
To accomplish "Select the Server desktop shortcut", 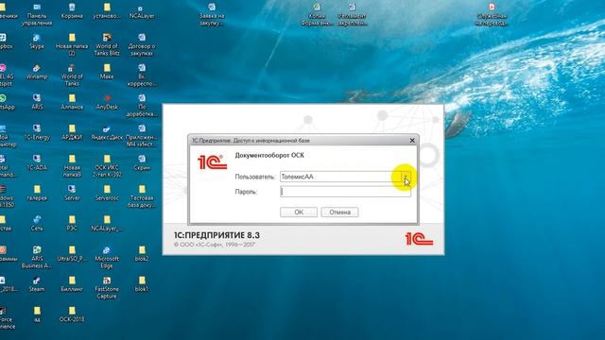I will tap(72, 194).
